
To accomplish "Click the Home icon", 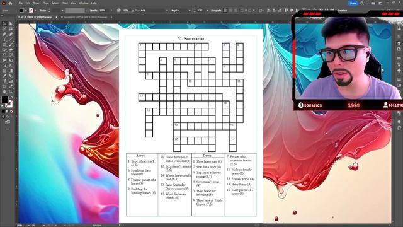I will click(x=10, y=3).
